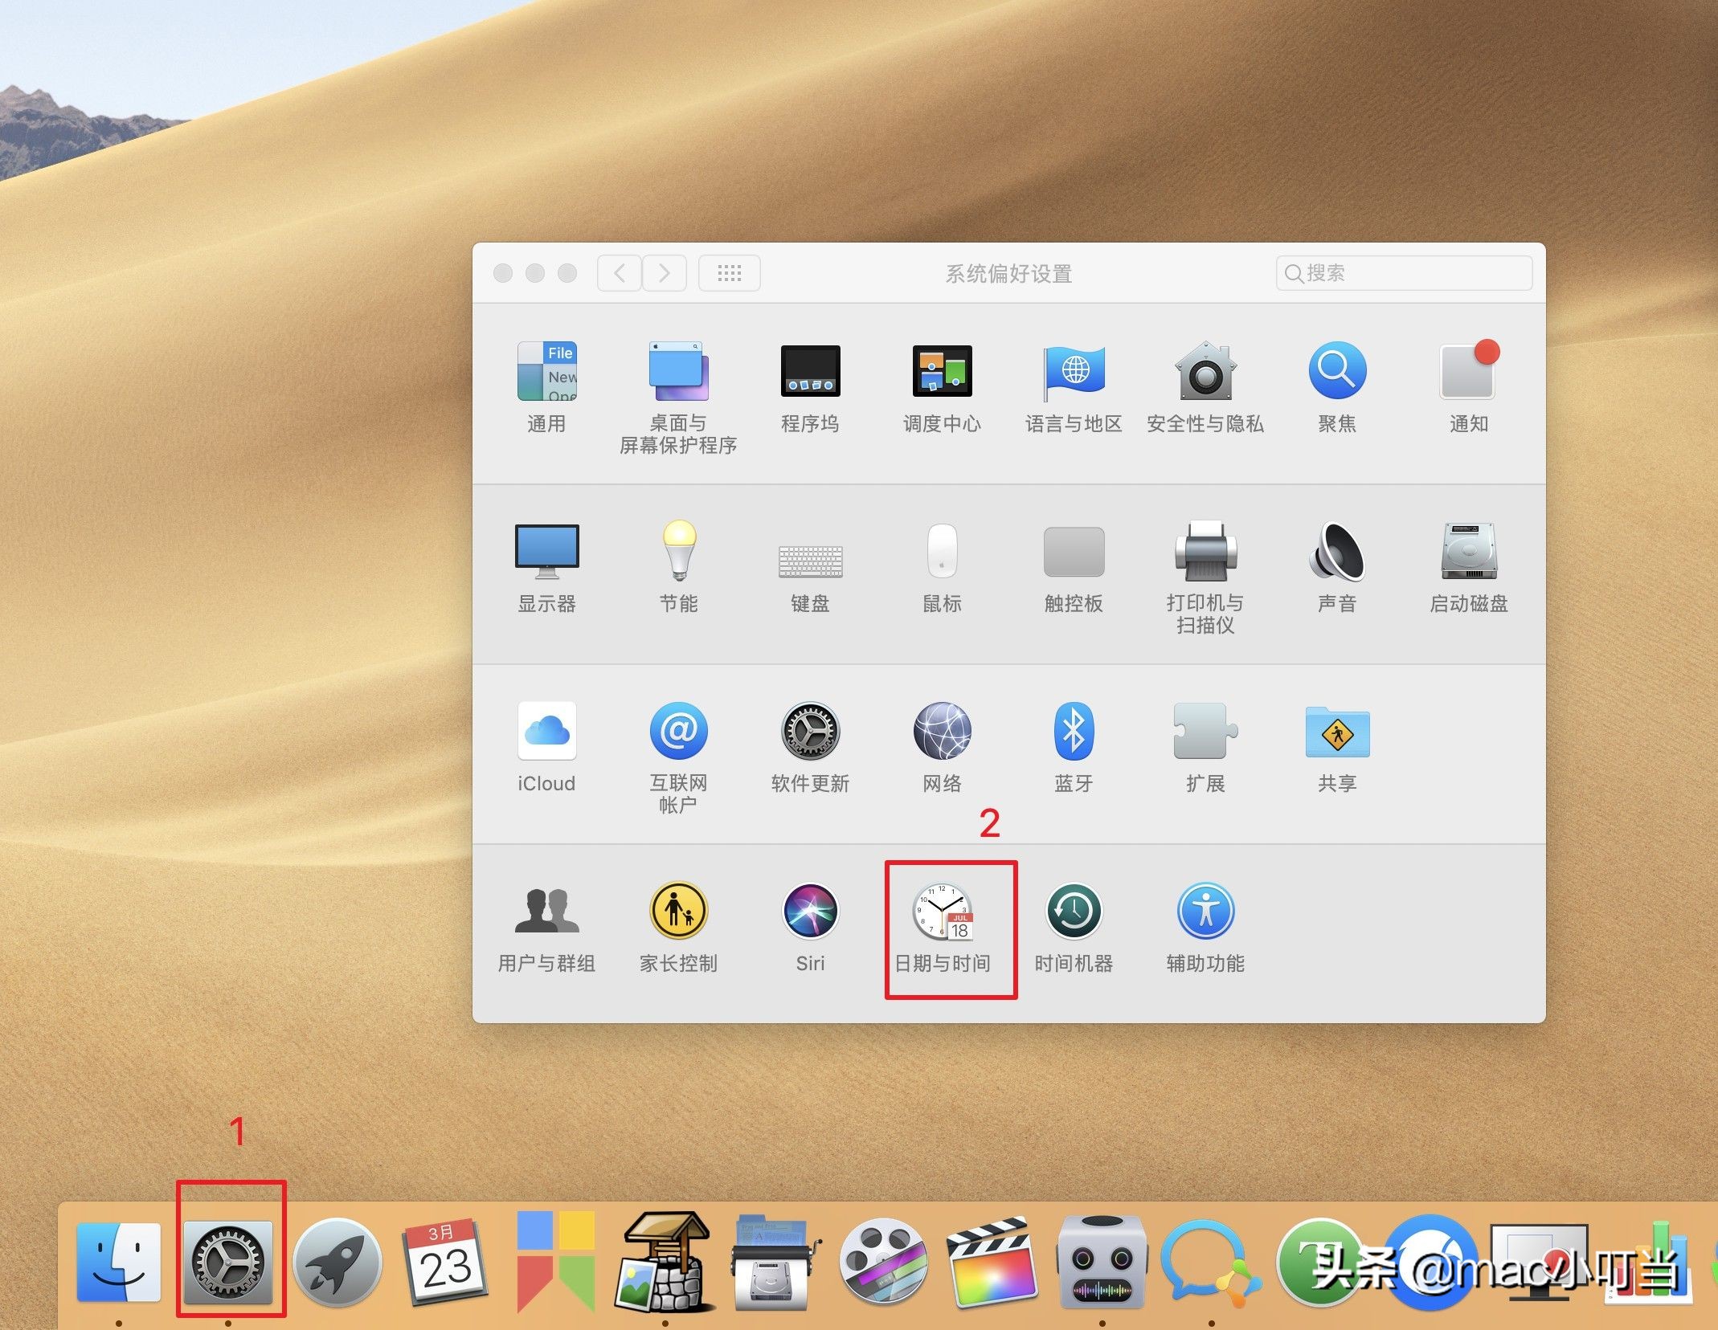Open System Preferences from the Dock
1718x1330 pixels.
pyautogui.click(x=229, y=1263)
